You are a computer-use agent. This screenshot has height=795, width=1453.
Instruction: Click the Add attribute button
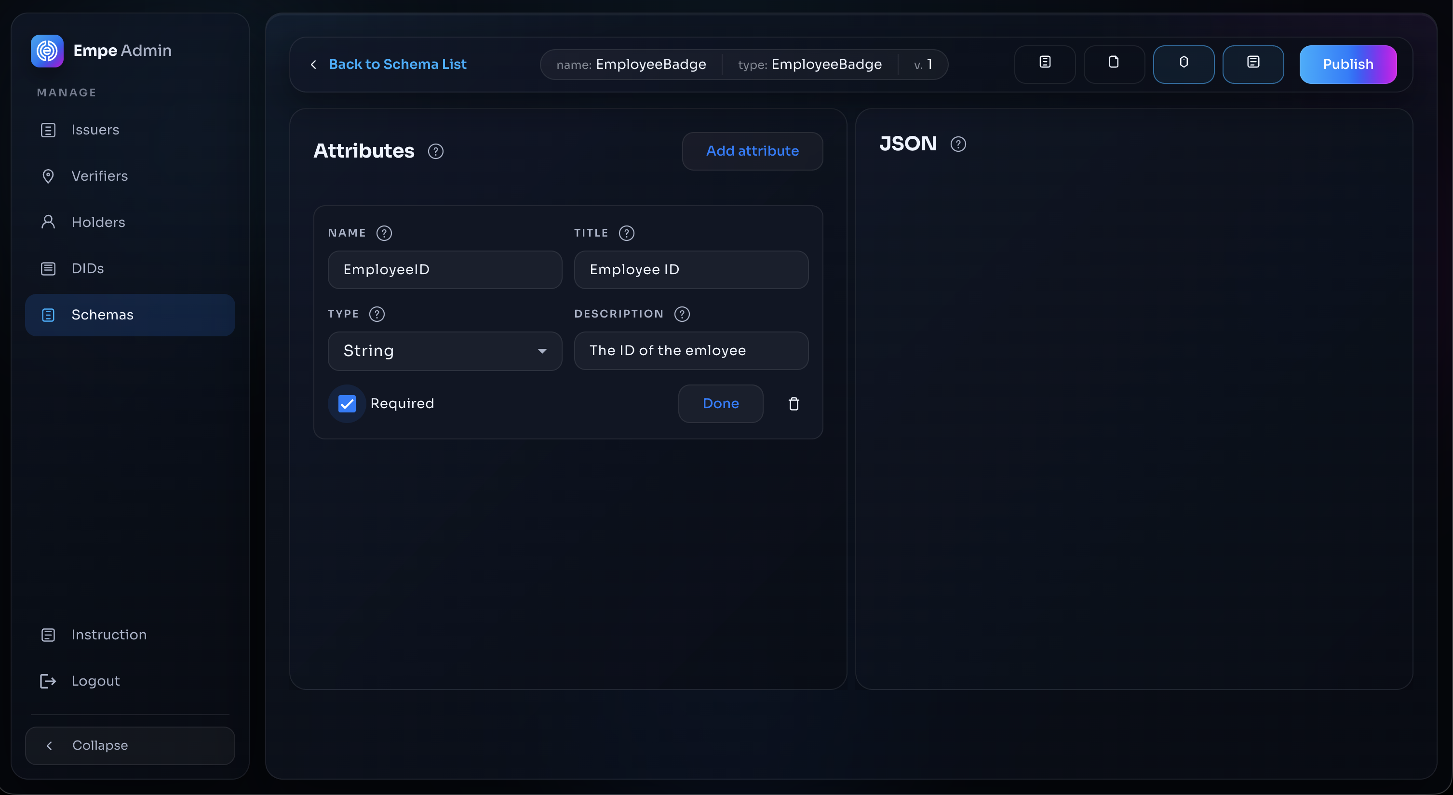click(x=752, y=151)
